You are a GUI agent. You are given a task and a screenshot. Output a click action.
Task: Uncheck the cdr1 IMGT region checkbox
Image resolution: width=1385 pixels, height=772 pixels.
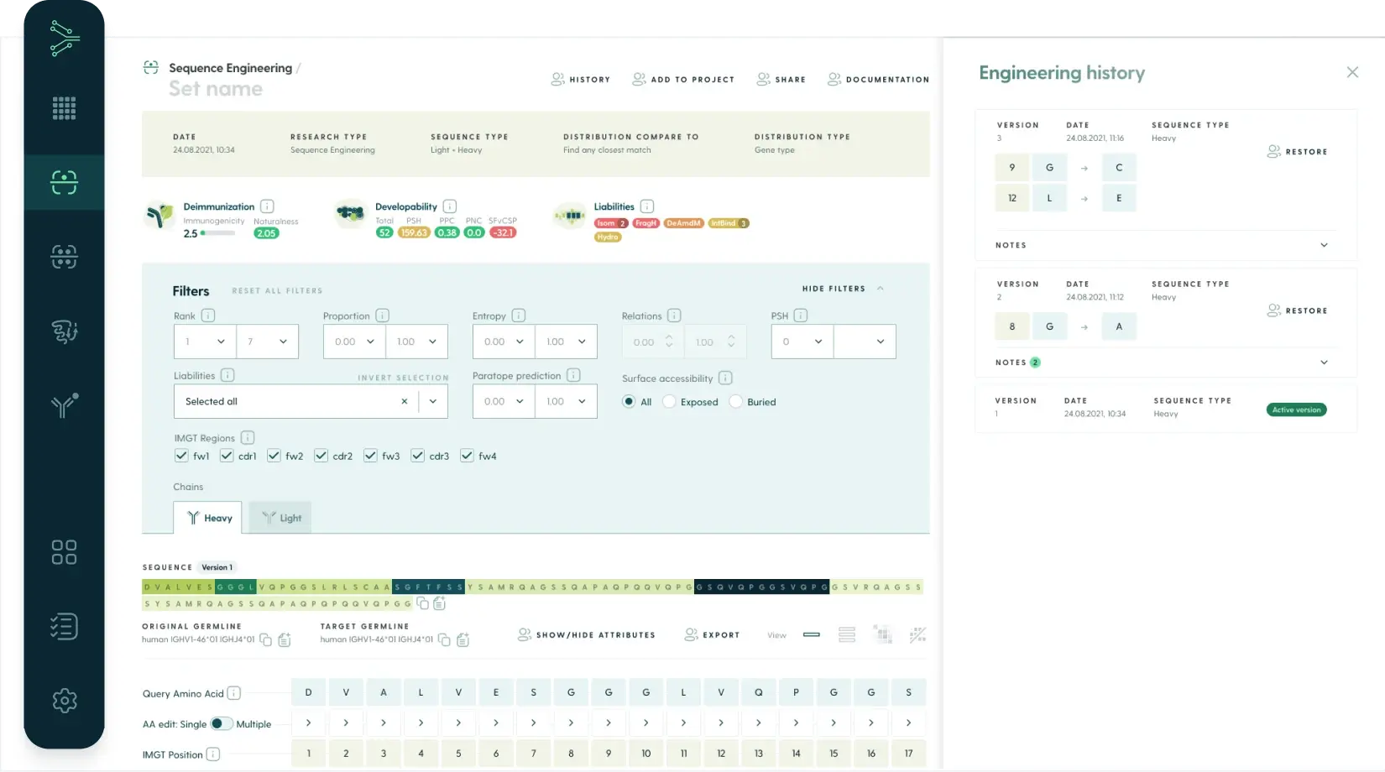pyautogui.click(x=227, y=456)
